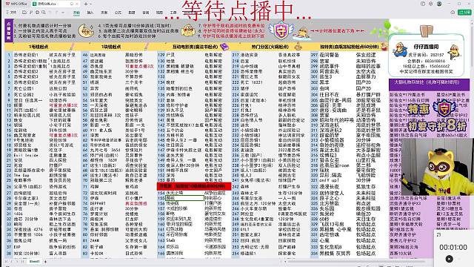474x267 pixels.
Task: Click the 仔仔直播间 info card
Action: [x=427, y=55]
